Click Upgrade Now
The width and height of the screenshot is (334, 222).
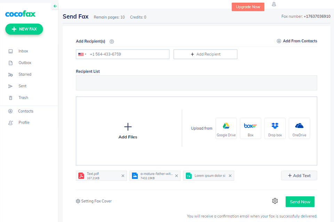248,7
